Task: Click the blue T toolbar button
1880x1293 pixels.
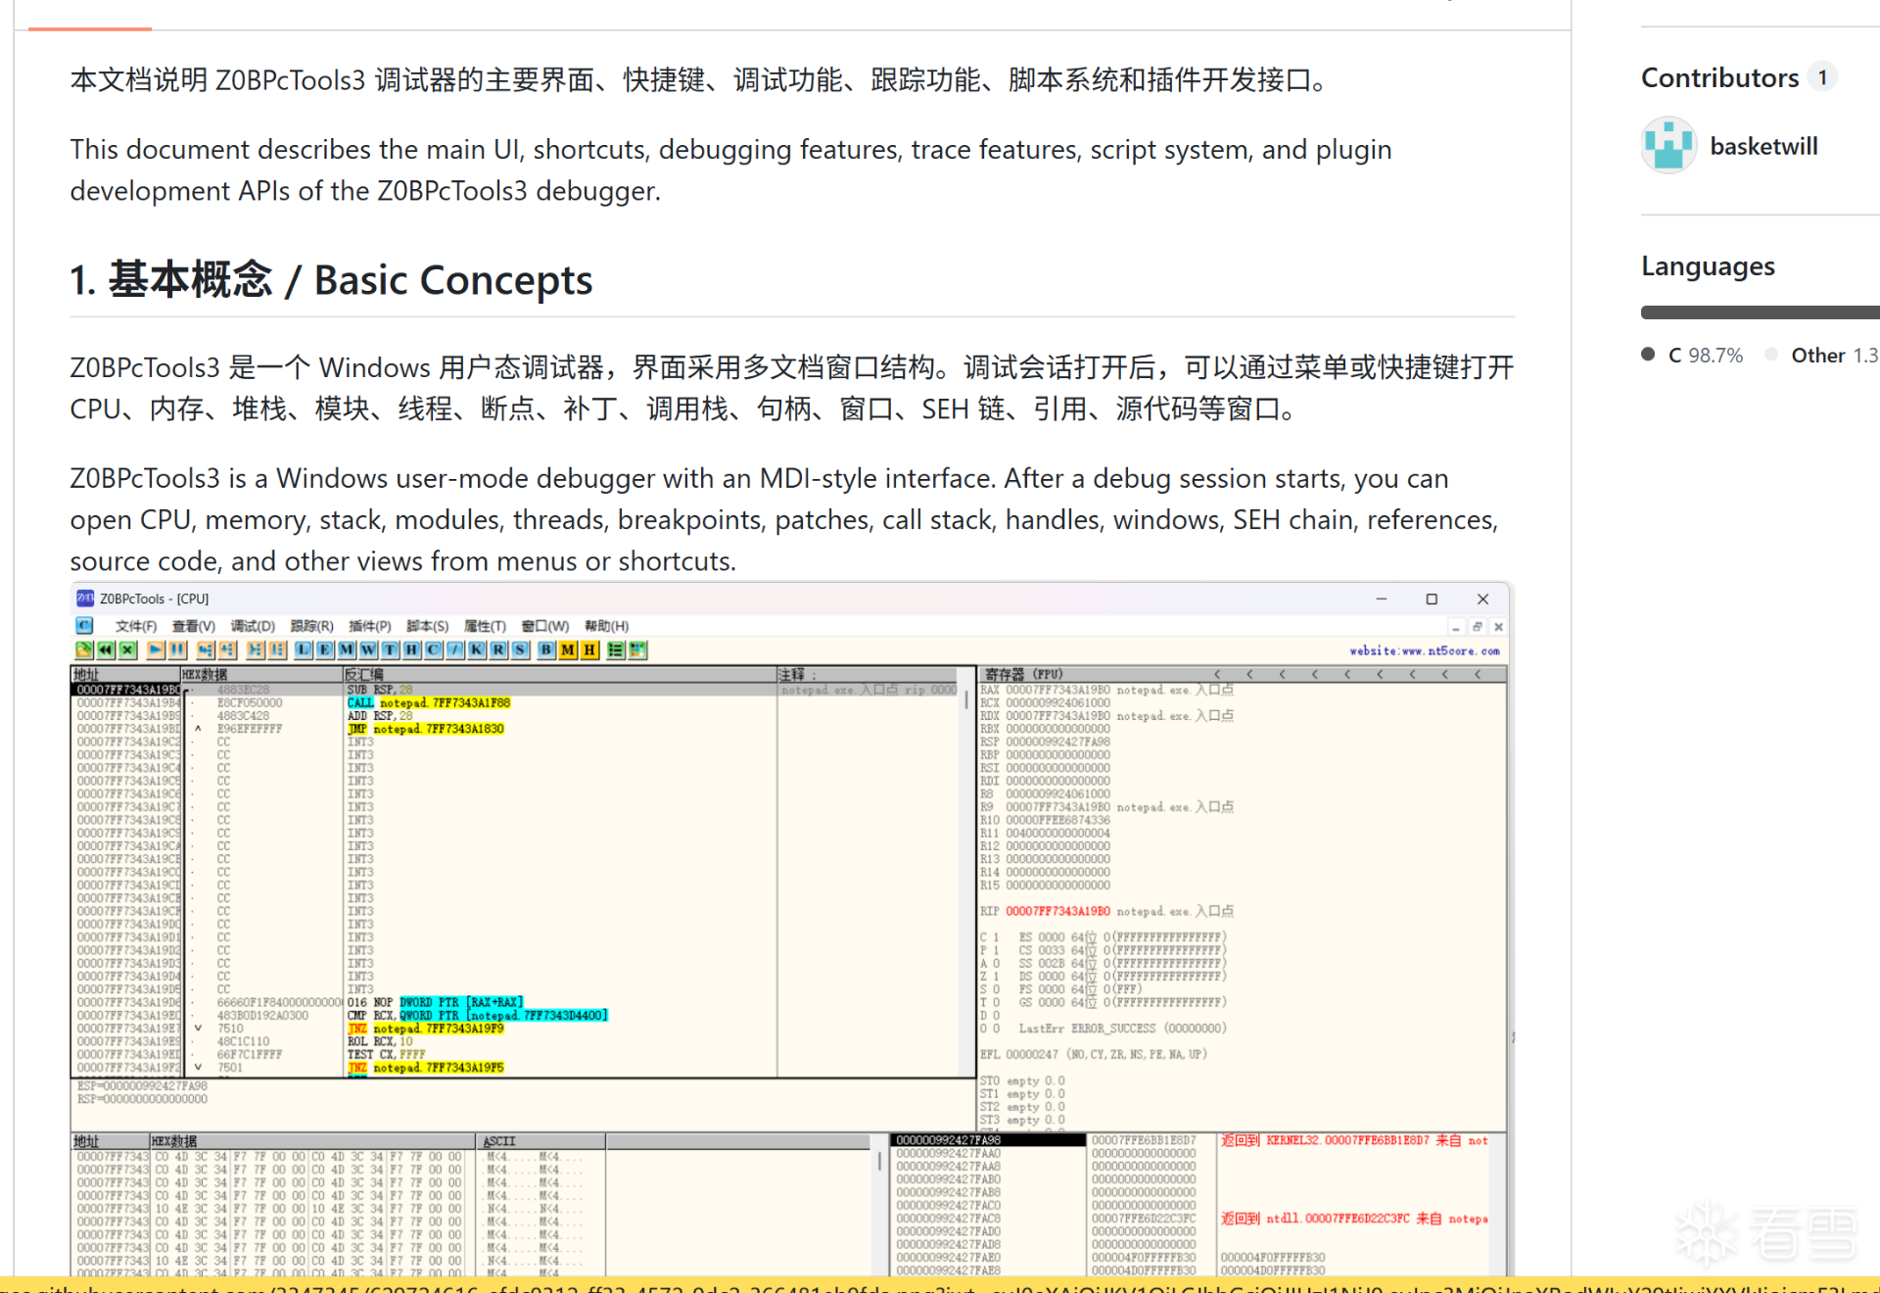Action: [390, 649]
